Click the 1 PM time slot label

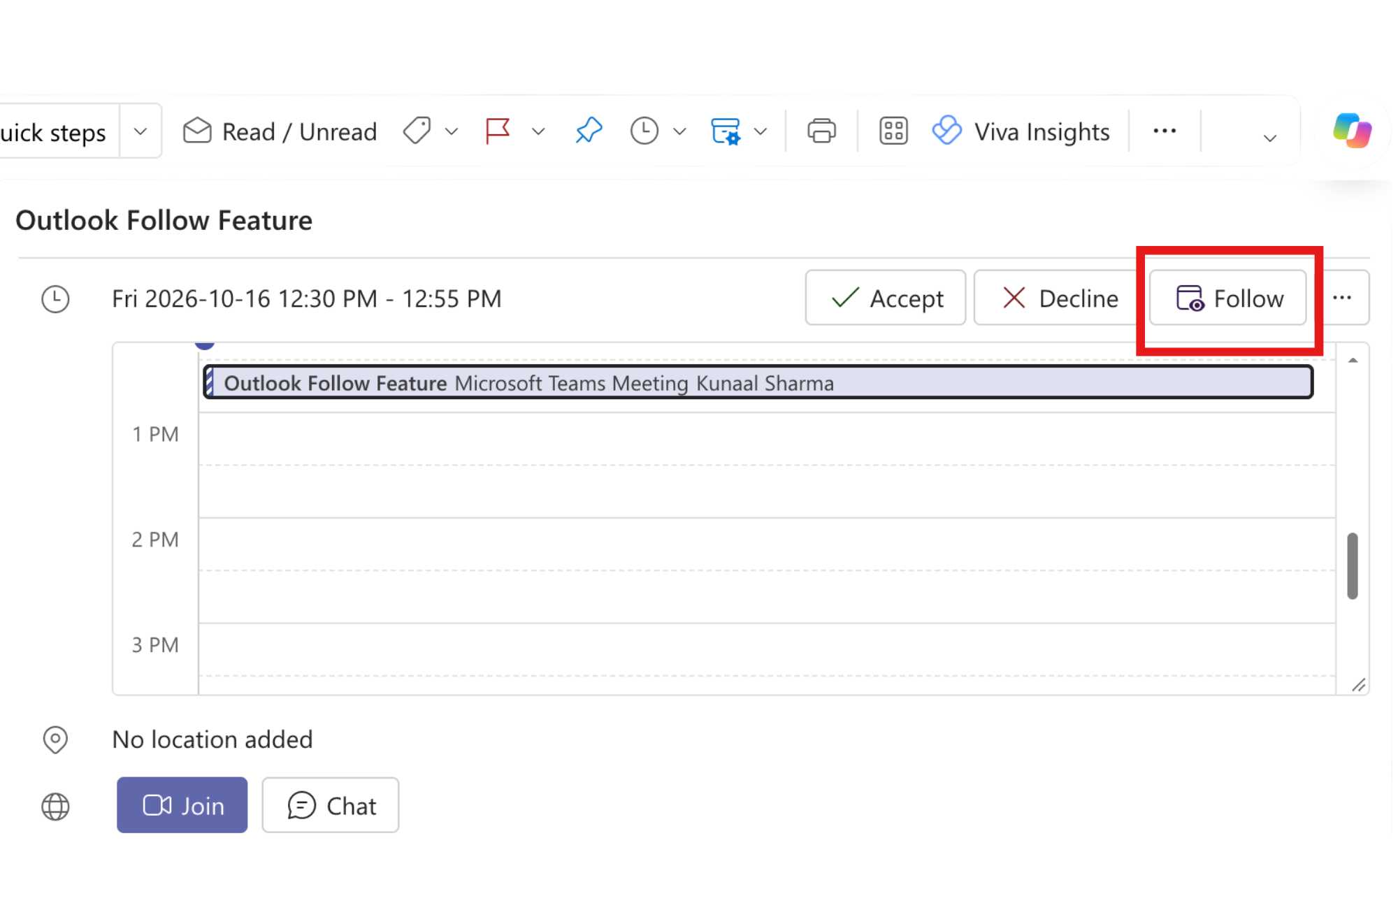pos(155,434)
